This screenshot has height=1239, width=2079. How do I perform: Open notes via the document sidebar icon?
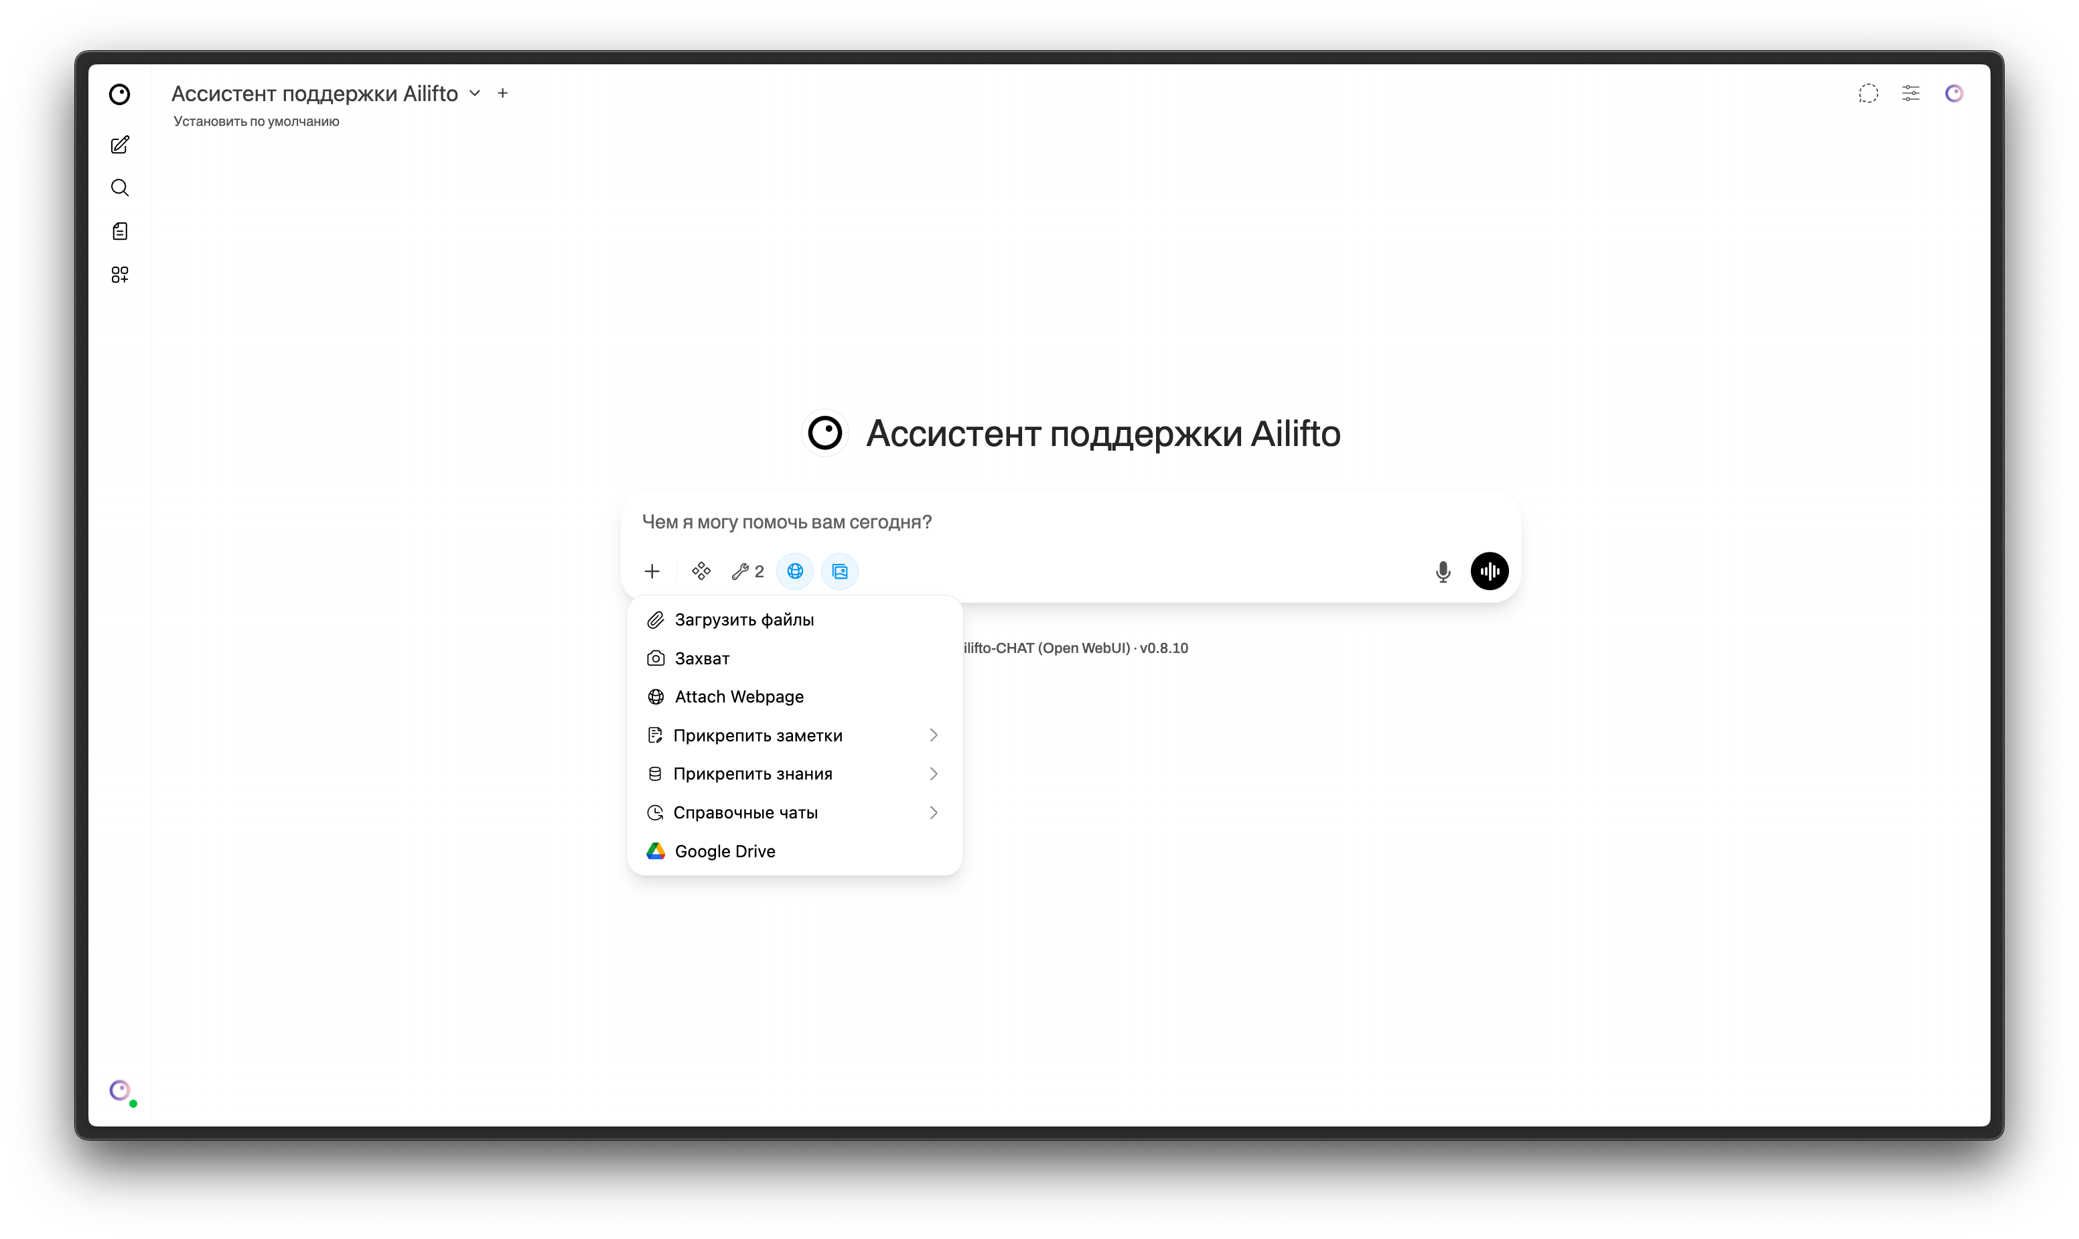pos(121,230)
